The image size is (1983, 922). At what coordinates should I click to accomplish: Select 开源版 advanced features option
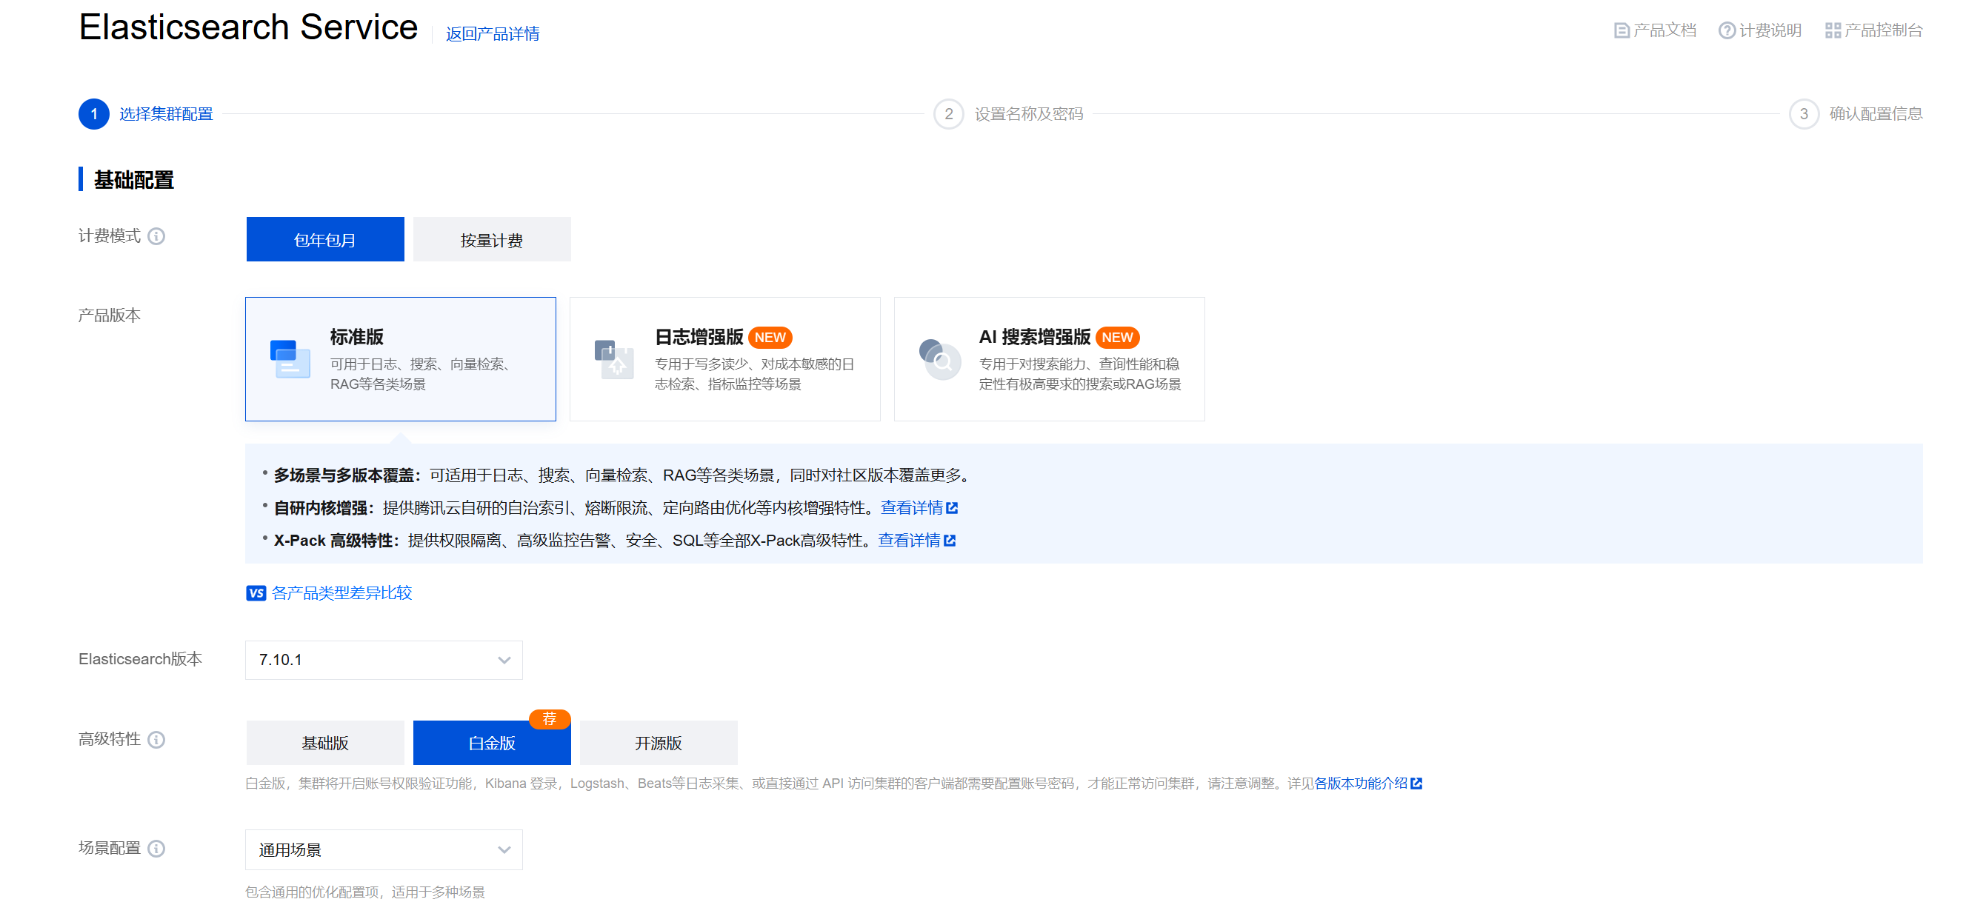click(x=659, y=743)
